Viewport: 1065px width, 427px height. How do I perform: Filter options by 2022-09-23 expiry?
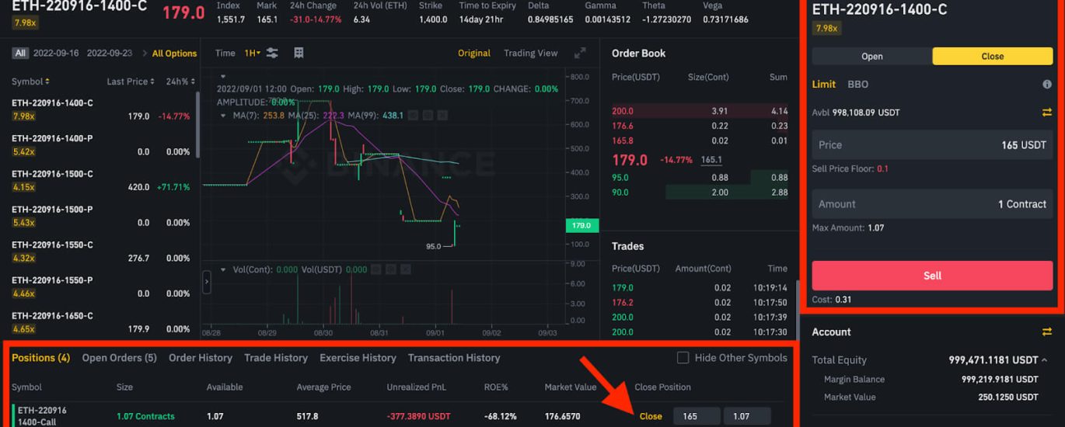pos(110,53)
